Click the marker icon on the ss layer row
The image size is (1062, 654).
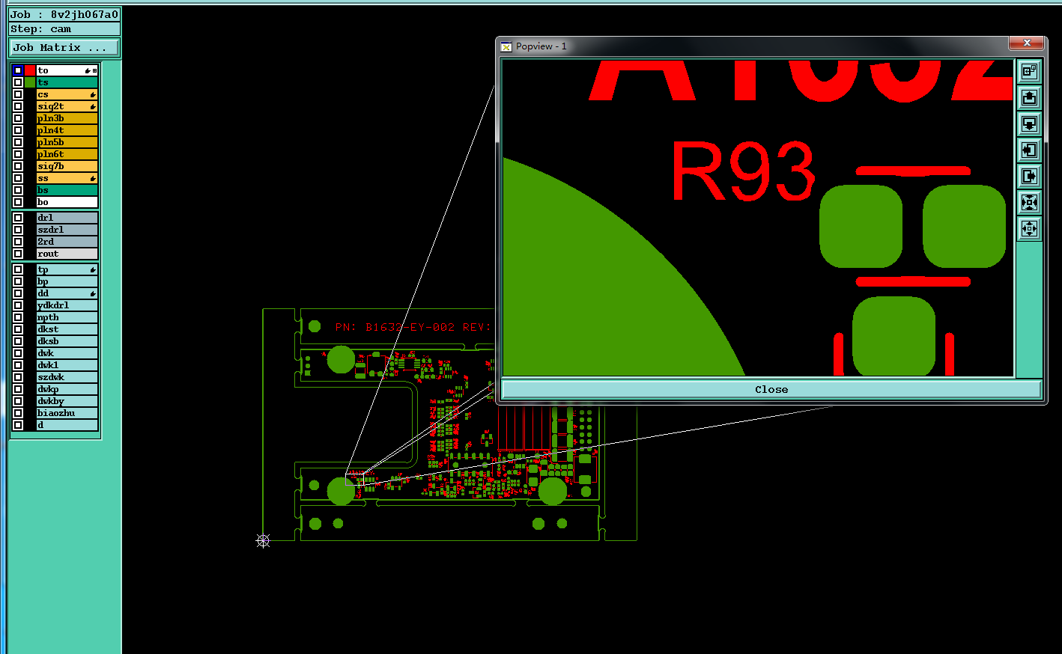[93, 178]
